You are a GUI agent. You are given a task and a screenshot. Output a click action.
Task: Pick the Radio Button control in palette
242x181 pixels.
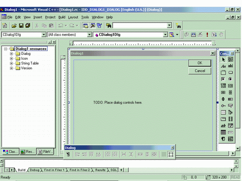click(x=231, y=79)
